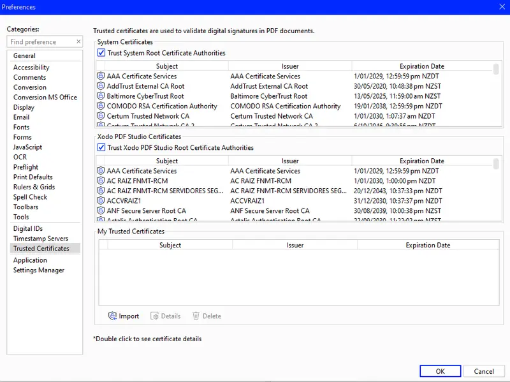Sort System Certificates by Subject column
The height and width of the screenshot is (382, 510).
[x=167, y=66]
